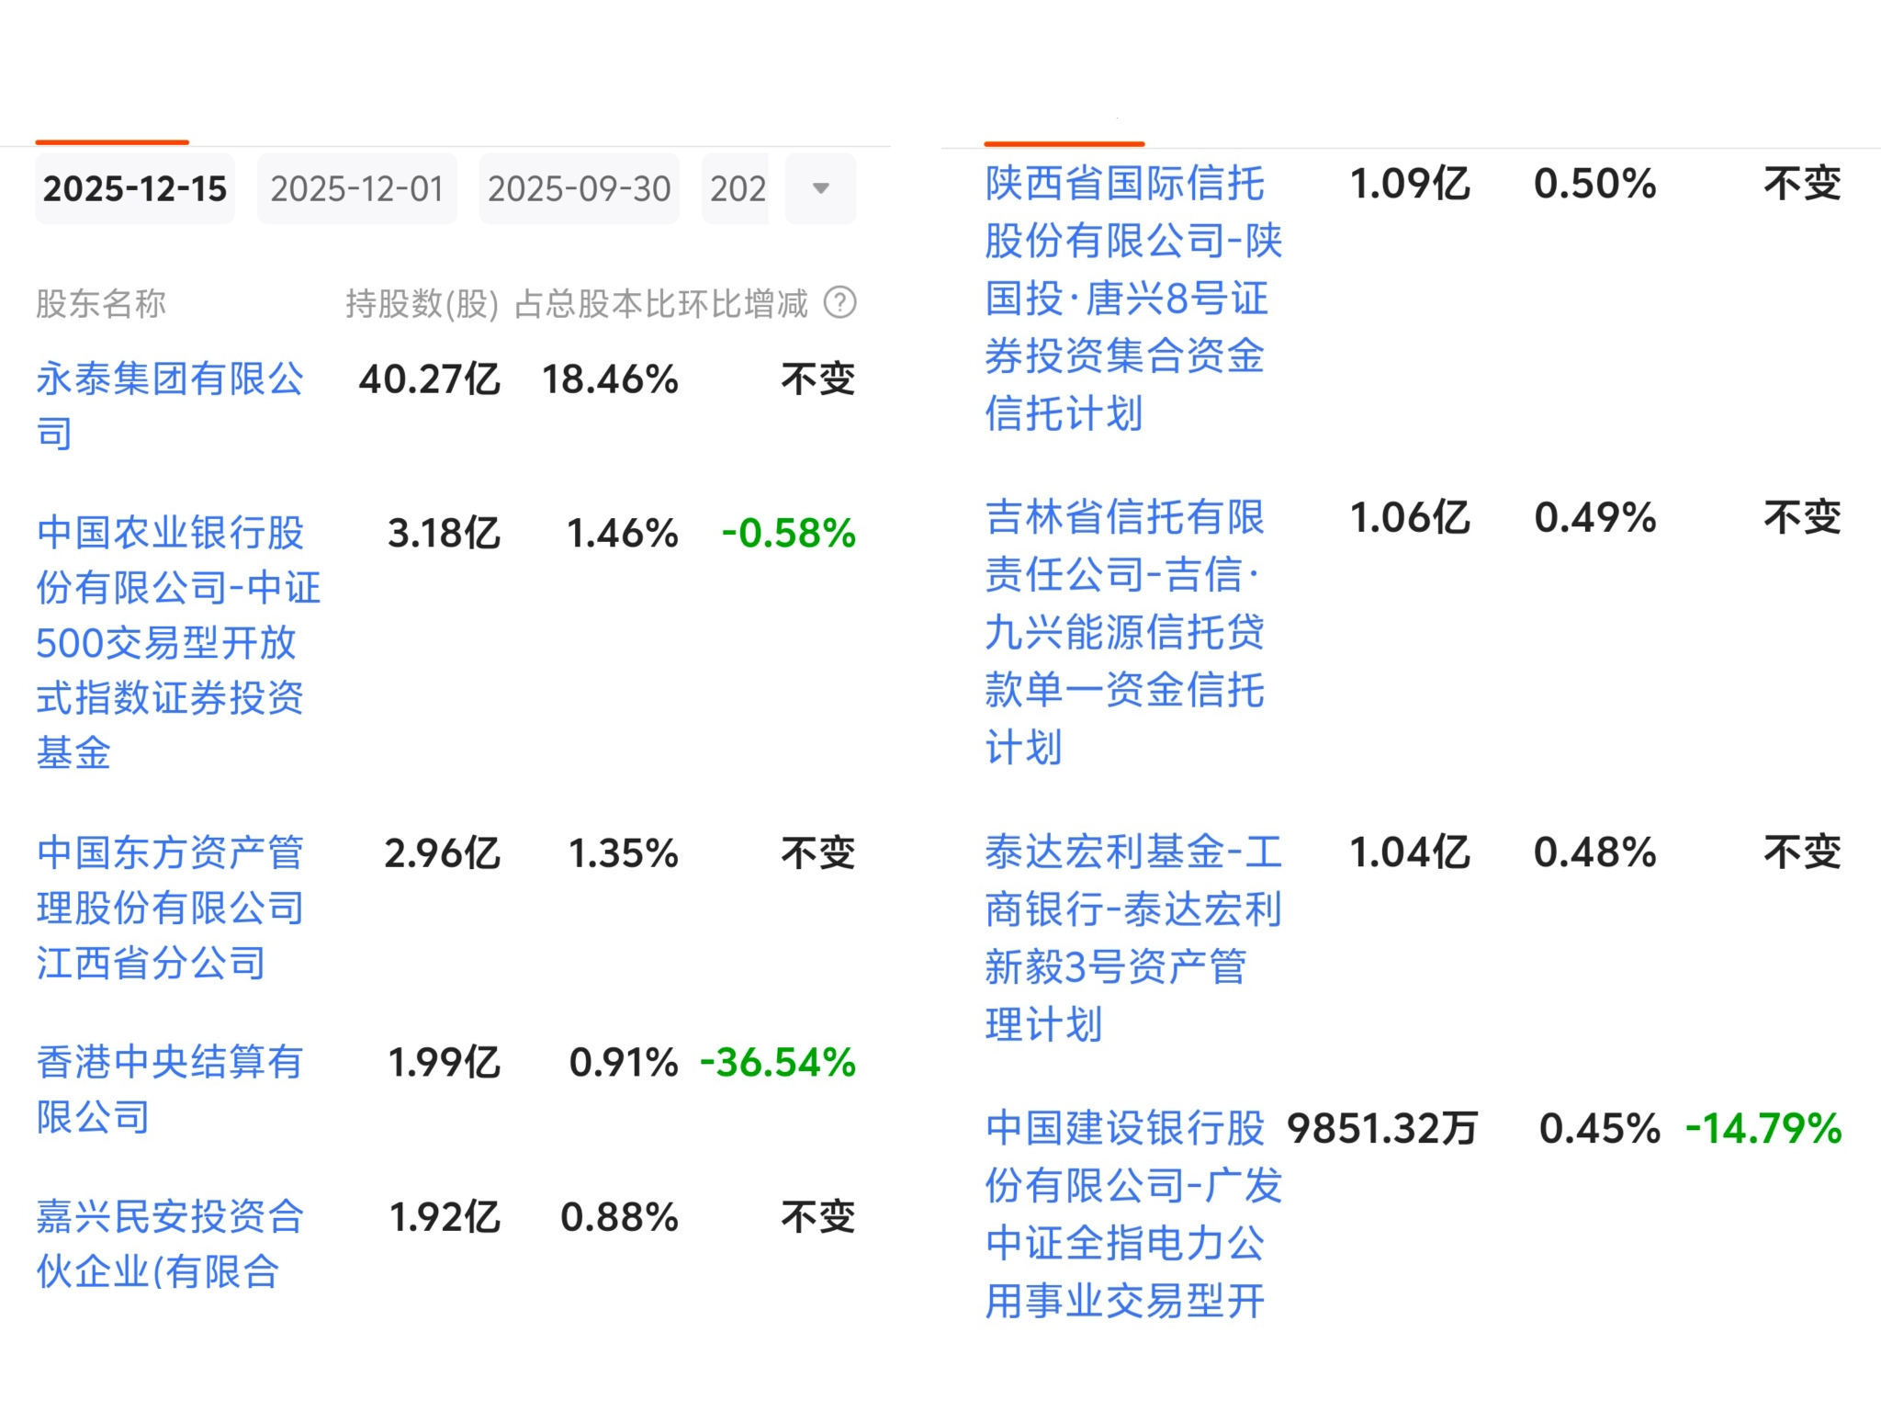1881x1411 pixels.
Task: Switch to the 2025-09-30 date tab
Action: [x=579, y=189]
